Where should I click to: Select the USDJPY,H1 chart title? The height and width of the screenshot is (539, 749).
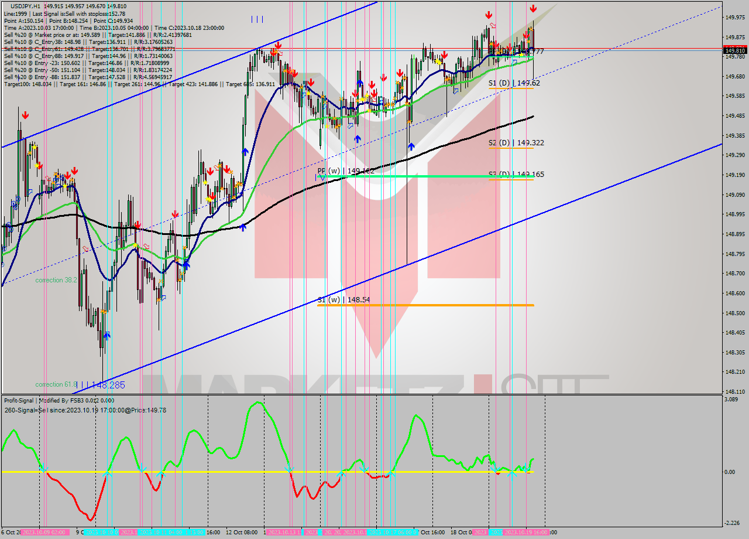21,5
